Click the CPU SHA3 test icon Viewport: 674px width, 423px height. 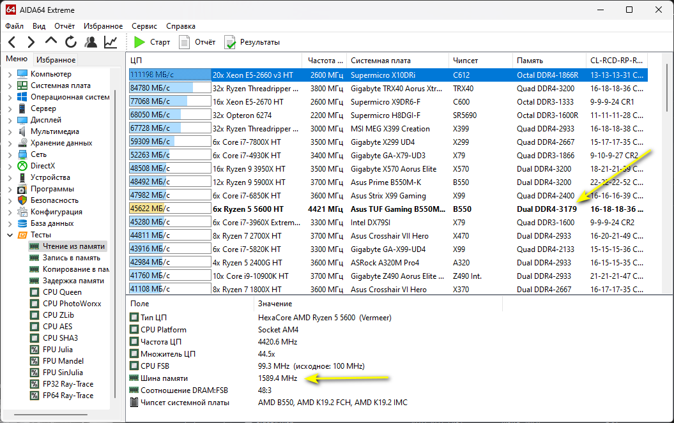34,338
